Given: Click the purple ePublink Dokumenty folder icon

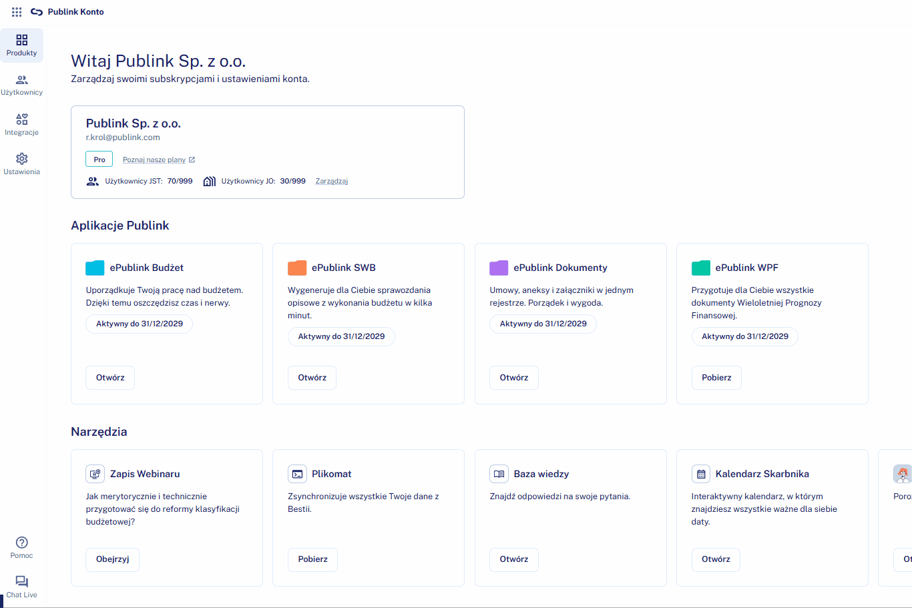Looking at the screenshot, I should 499,268.
